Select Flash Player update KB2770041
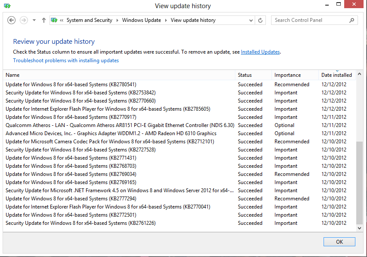 click(x=179, y=207)
